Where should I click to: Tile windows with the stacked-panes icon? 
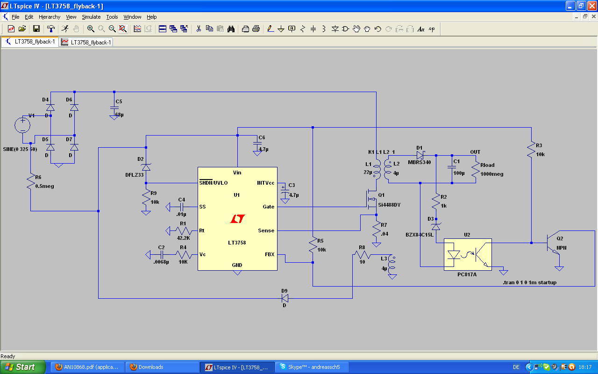(163, 29)
